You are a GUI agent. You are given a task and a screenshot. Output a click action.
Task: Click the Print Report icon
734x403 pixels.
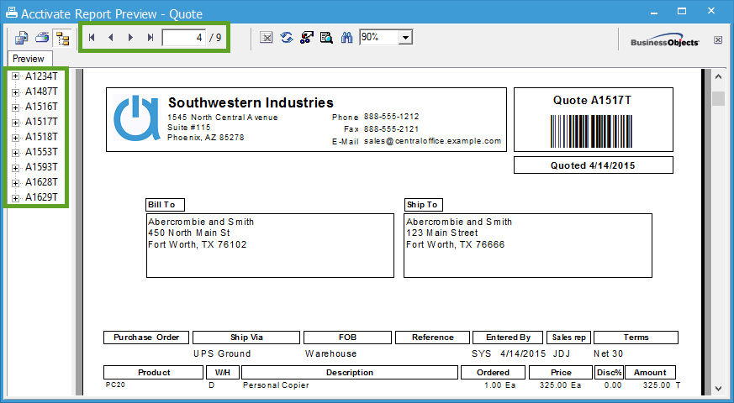pos(42,38)
